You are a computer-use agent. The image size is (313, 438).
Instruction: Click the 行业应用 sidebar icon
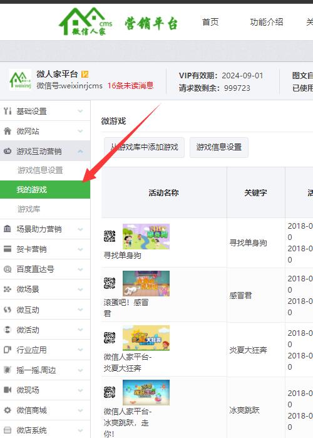[8, 350]
